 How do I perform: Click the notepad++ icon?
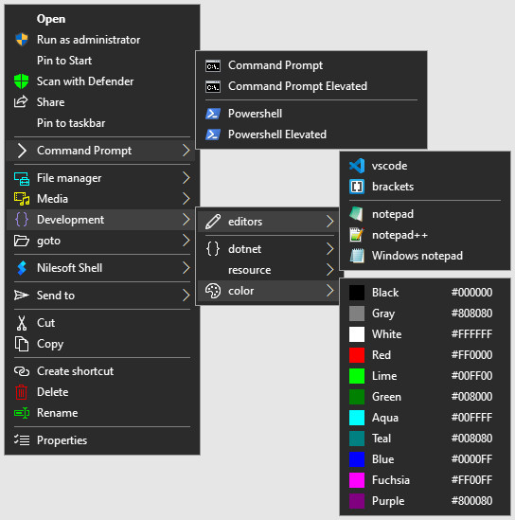[x=357, y=235]
